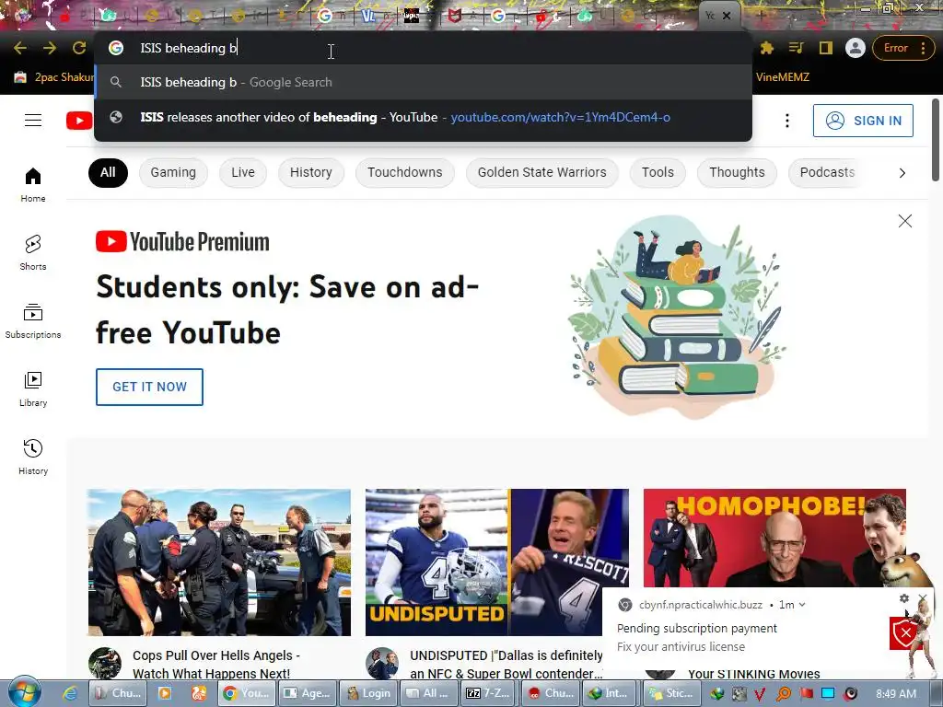The height and width of the screenshot is (707, 943).
Task: Switch to the VL browser tab
Action: 368,16
